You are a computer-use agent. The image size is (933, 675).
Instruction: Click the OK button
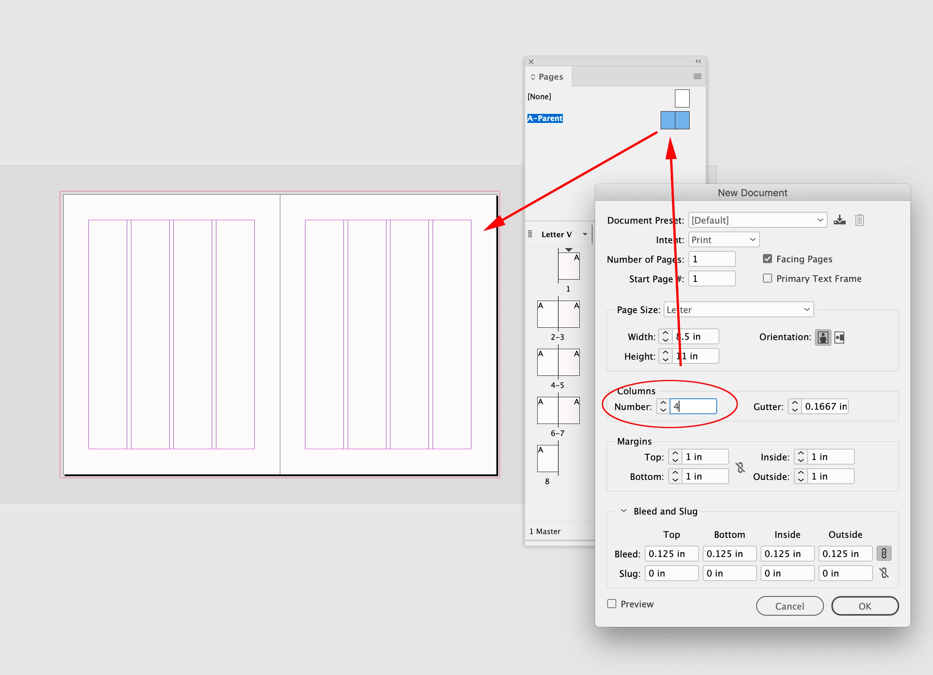coord(865,606)
